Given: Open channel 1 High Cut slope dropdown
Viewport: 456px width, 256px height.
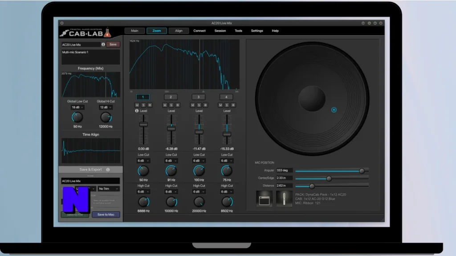Looking at the screenshot, I should tap(143, 192).
